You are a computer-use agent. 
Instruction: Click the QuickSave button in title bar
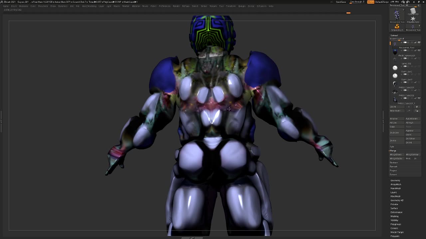point(341,2)
